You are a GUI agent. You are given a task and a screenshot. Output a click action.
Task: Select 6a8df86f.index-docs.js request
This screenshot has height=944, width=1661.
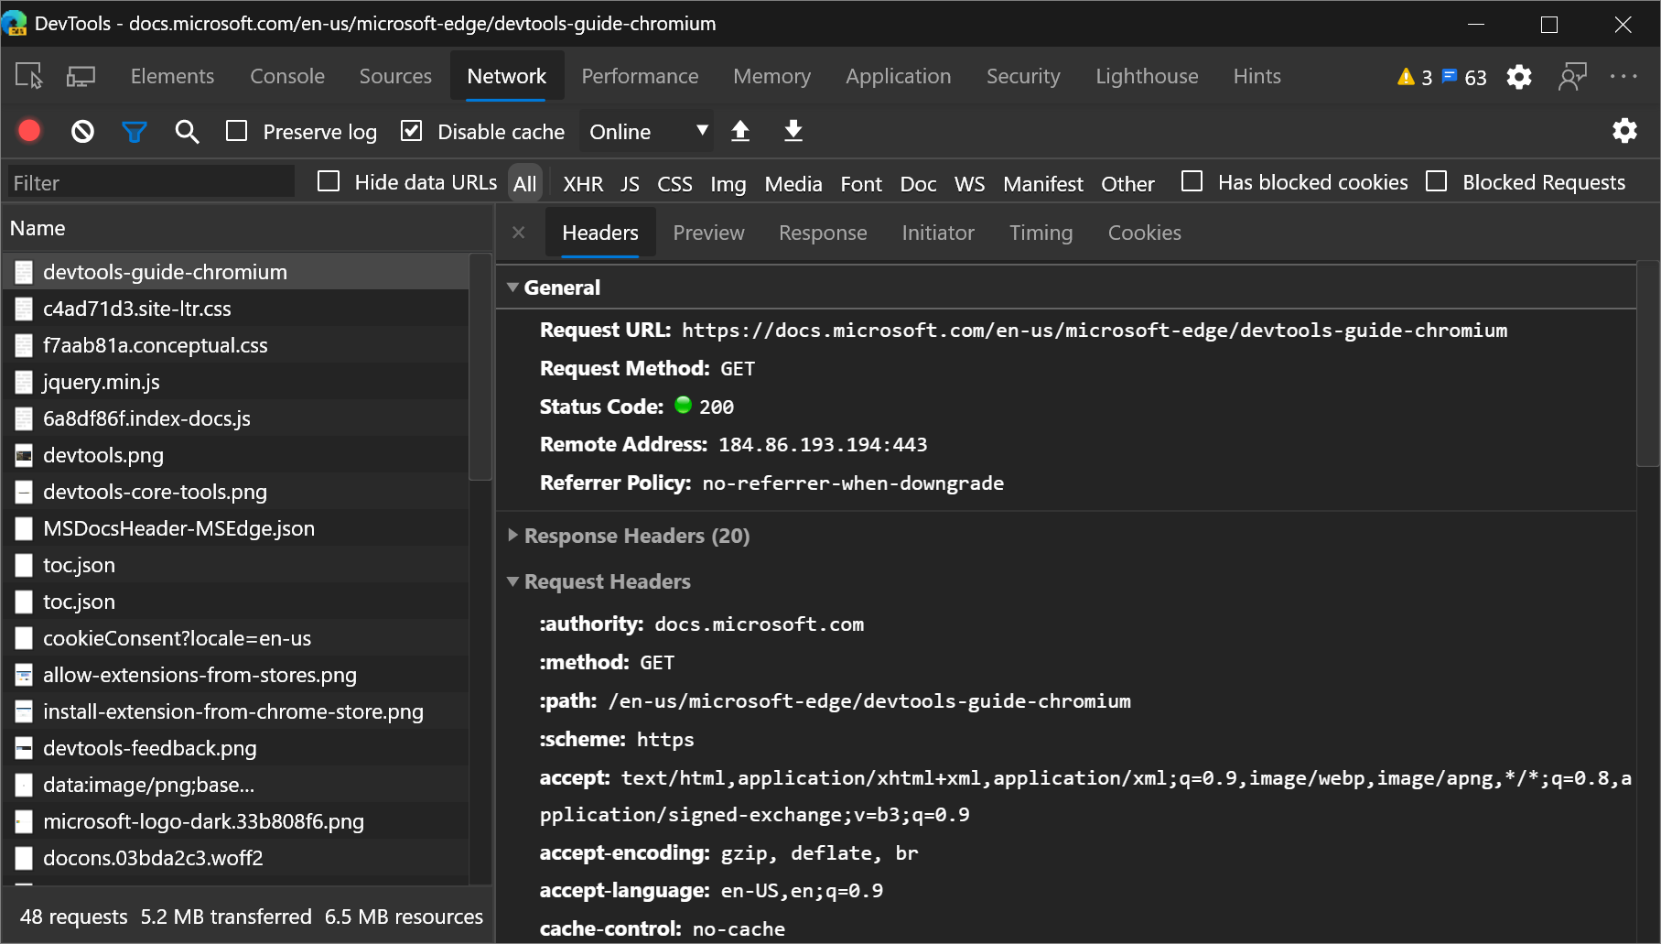tap(236, 418)
